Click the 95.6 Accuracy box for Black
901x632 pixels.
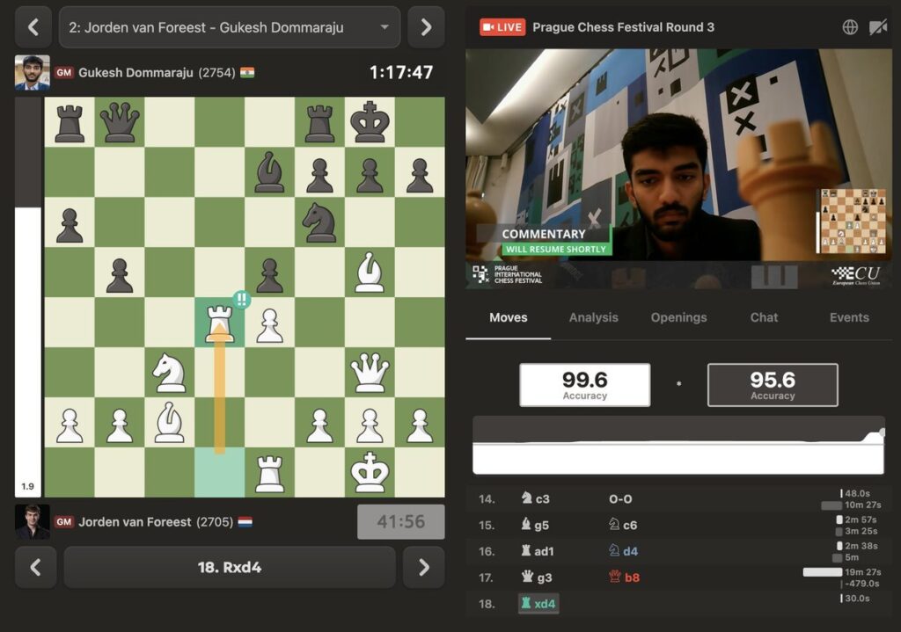point(773,385)
